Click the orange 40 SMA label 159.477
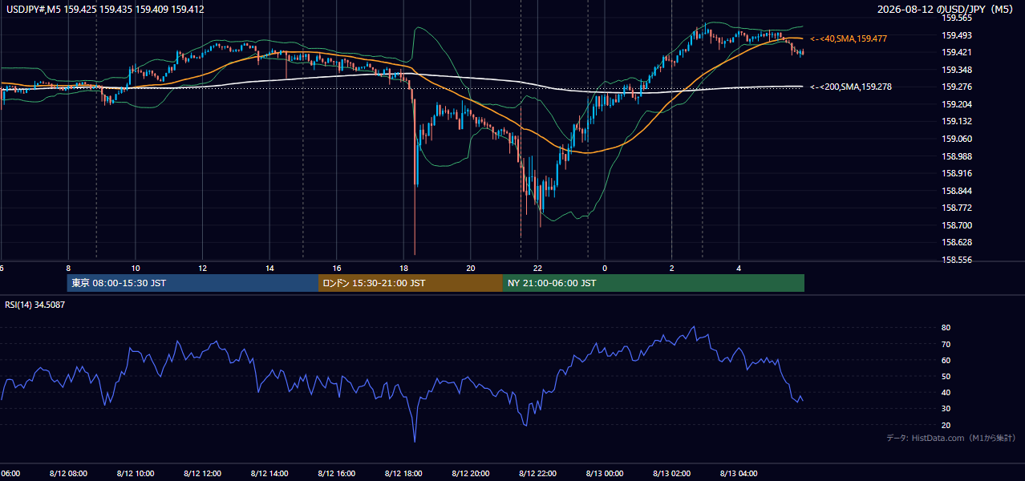 point(848,38)
